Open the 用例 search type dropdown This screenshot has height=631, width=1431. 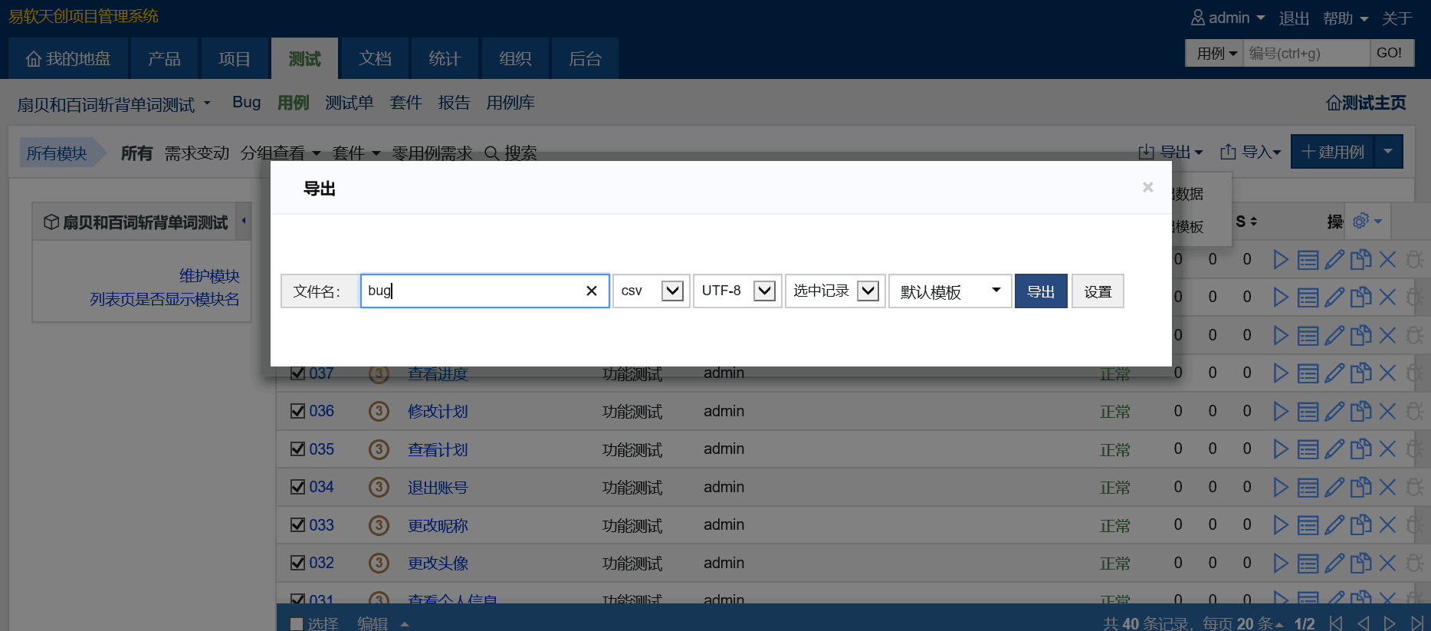pos(1215,53)
